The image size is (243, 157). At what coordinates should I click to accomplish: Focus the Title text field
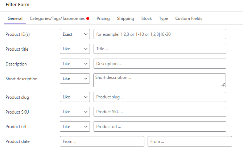(160, 49)
